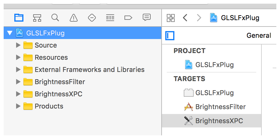Click the related items grid icon
280x139 pixels.
click(x=171, y=18)
